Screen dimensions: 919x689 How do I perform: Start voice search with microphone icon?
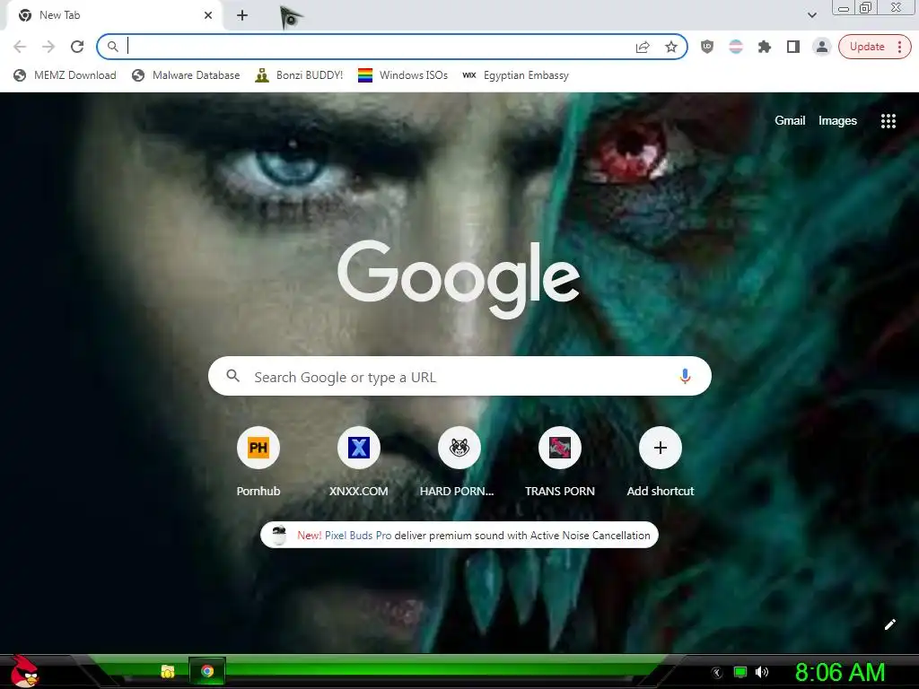[x=685, y=376]
